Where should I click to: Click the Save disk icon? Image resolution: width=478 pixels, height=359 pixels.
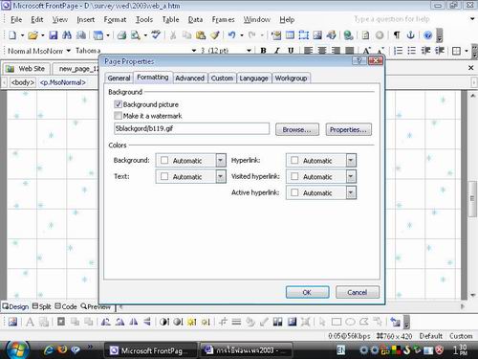[x=54, y=35]
